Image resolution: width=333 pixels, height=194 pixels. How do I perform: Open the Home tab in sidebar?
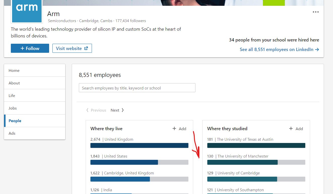35,70
